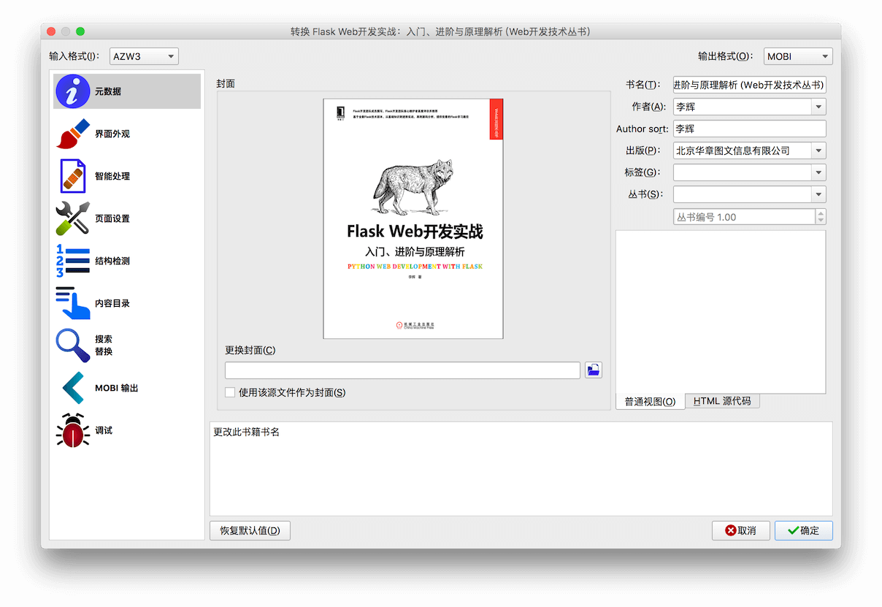Screen dimensions: 882x607
Task: Browse for cover image folder icon
Action: click(594, 370)
